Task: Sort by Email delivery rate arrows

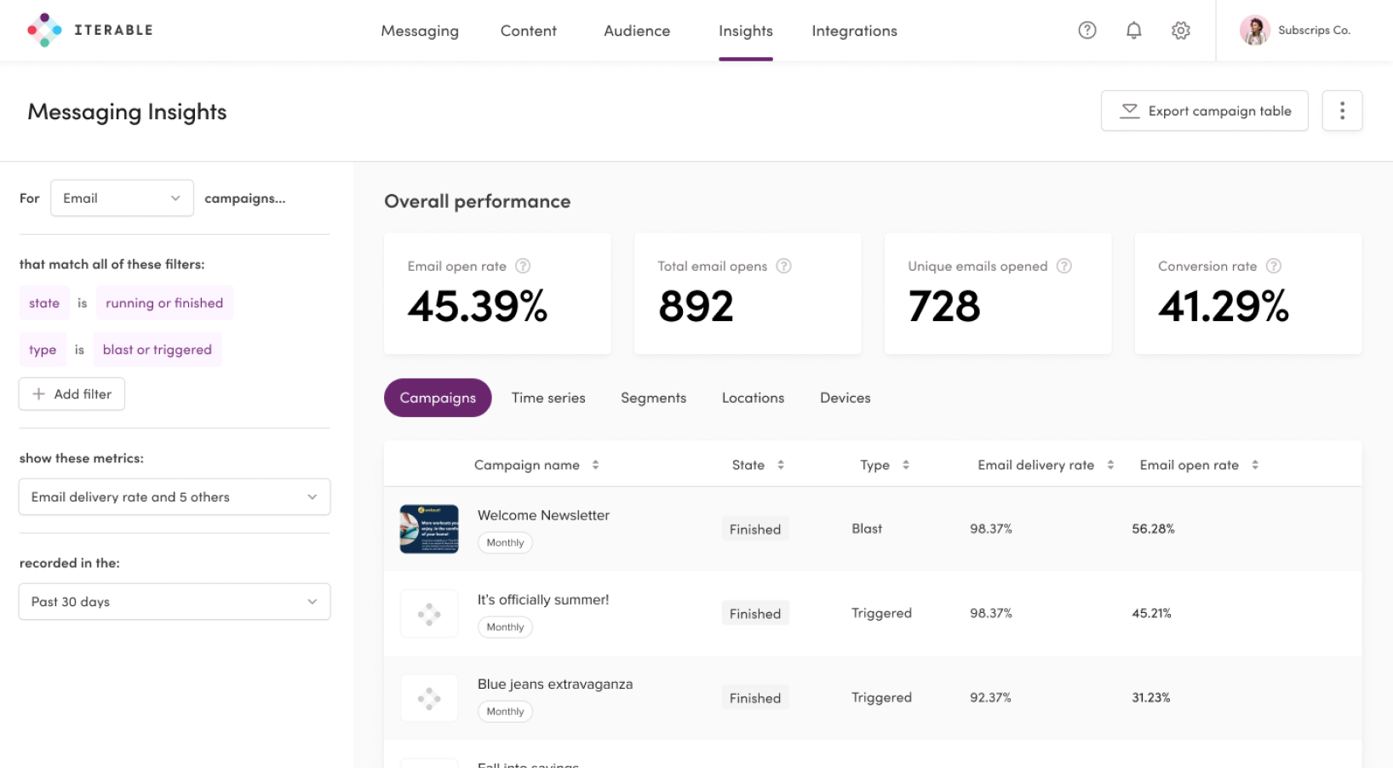Action: click(1110, 465)
